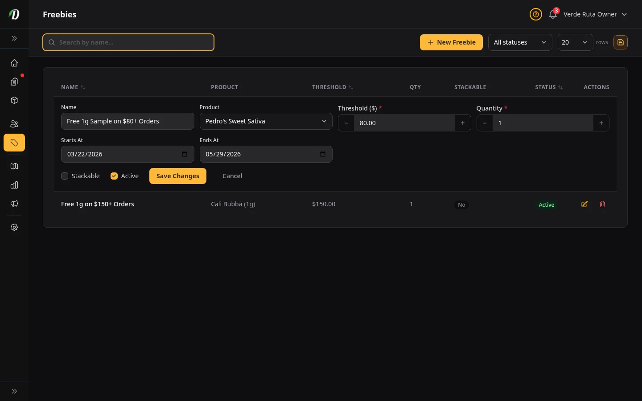This screenshot has width=642, height=401.
Task: Open the analytics bar chart icon
Action: [x=14, y=185]
